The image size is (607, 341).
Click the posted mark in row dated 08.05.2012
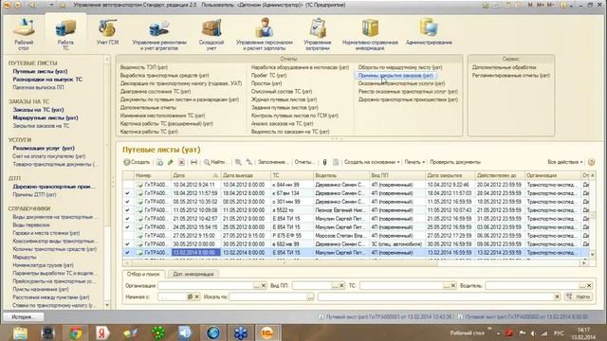click(127, 202)
